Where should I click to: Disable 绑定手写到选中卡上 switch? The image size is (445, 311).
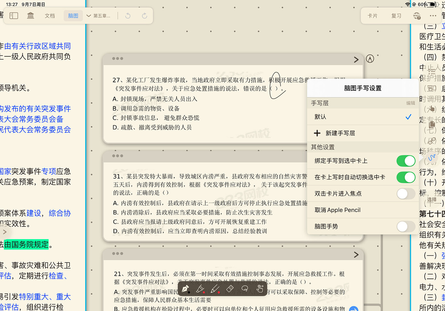pyautogui.click(x=405, y=161)
